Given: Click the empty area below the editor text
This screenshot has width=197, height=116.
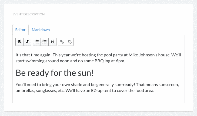Looking at the screenshot, I should tap(98, 98).
